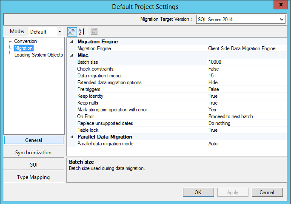
Task: Click the Categorized view icon
Action: (72, 31)
